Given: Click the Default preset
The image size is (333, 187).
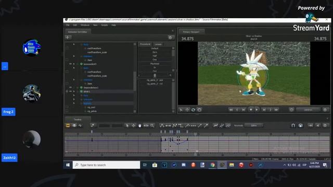Looking at the screenshot, I should click(x=155, y=48).
